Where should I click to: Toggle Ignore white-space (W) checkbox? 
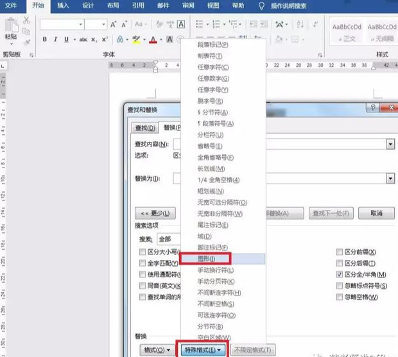point(340,297)
